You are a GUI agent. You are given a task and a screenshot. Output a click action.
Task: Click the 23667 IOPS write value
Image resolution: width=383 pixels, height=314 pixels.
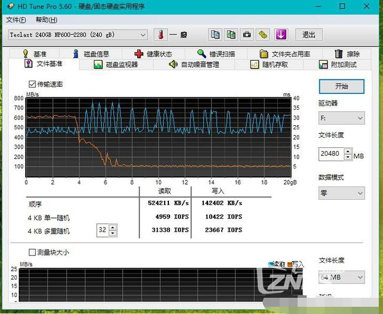pos(224,230)
